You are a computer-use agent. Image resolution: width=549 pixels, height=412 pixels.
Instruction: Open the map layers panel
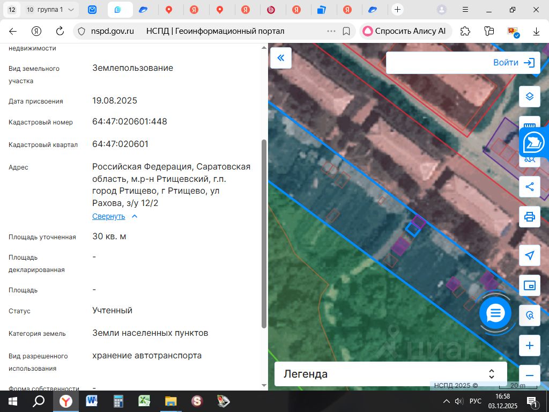coord(529,97)
